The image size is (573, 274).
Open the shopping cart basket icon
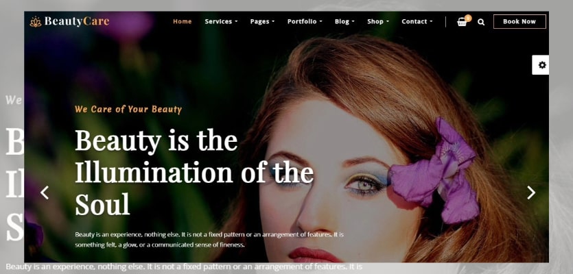click(462, 22)
